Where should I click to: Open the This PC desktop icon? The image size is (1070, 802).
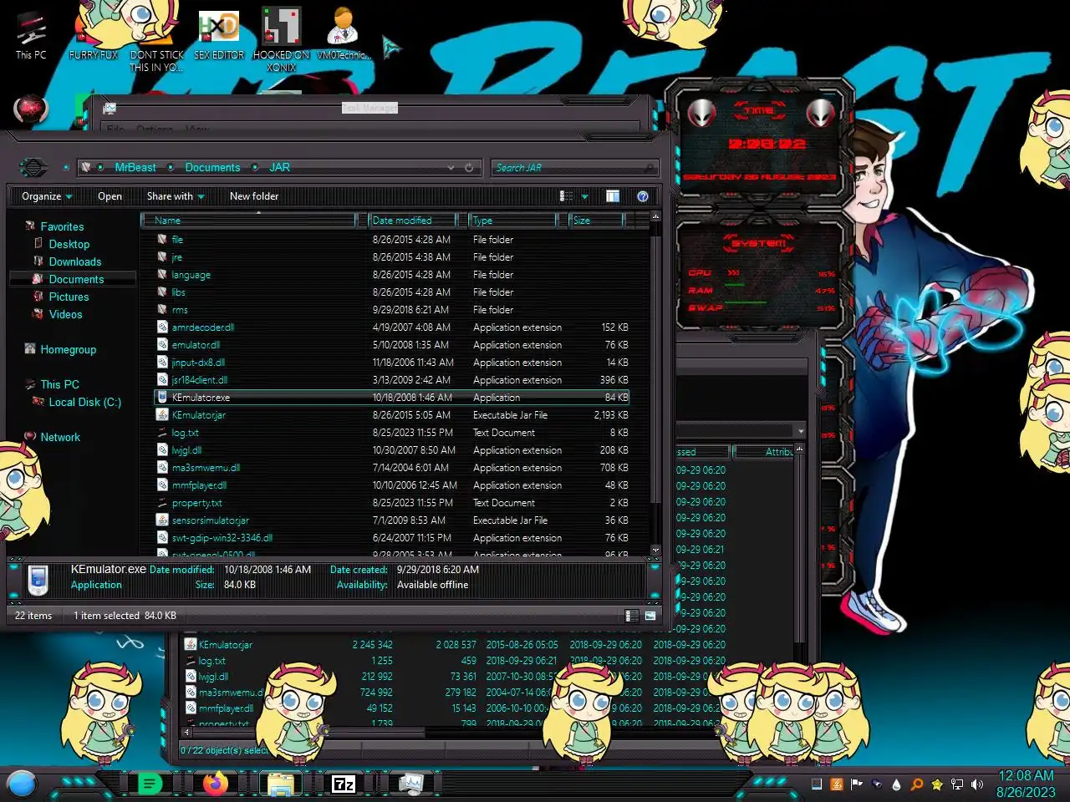31,36
